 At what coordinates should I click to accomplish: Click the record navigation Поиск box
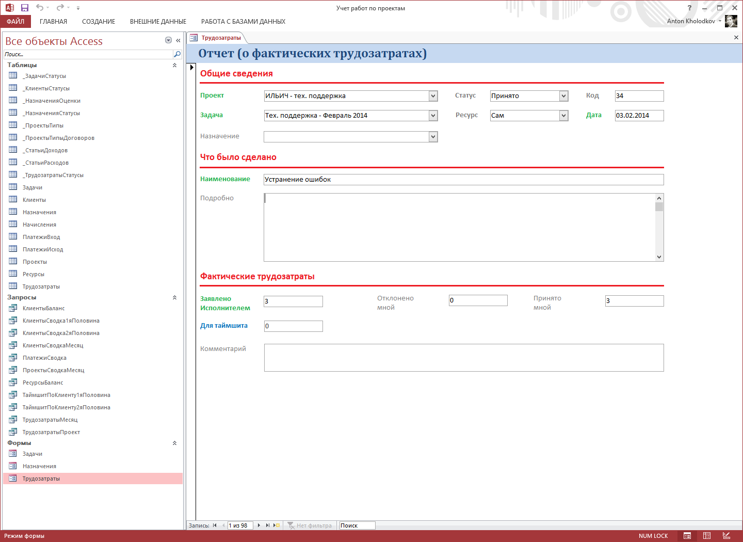[x=357, y=525]
